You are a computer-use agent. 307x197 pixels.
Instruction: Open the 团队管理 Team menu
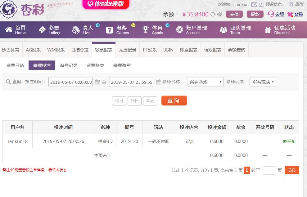235,30
